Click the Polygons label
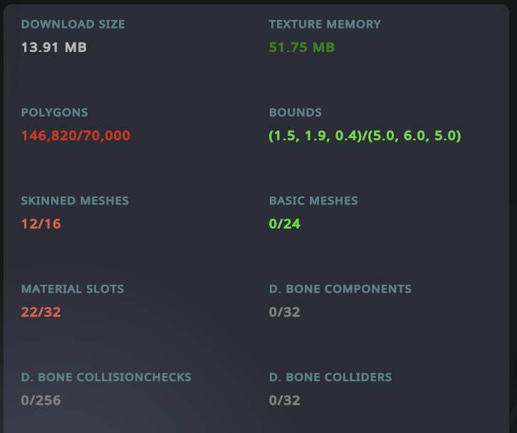 (x=54, y=113)
